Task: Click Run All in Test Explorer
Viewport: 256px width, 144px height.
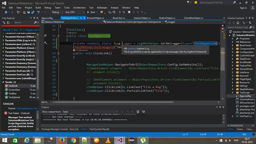Action: point(7,30)
